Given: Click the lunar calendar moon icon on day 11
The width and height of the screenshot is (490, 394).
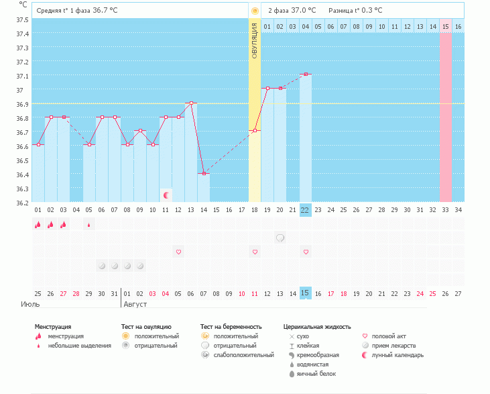Looking at the screenshot, I should (x=166, y=195).
